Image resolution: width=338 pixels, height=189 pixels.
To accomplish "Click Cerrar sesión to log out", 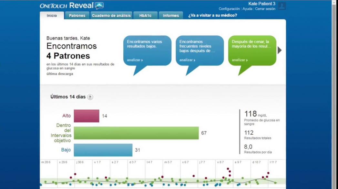I will (x=265, y=9).
